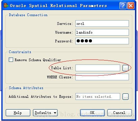The image size is (138, 121).
Task: Click the 'Database Connection' group heading
Action: click(28, 15)
